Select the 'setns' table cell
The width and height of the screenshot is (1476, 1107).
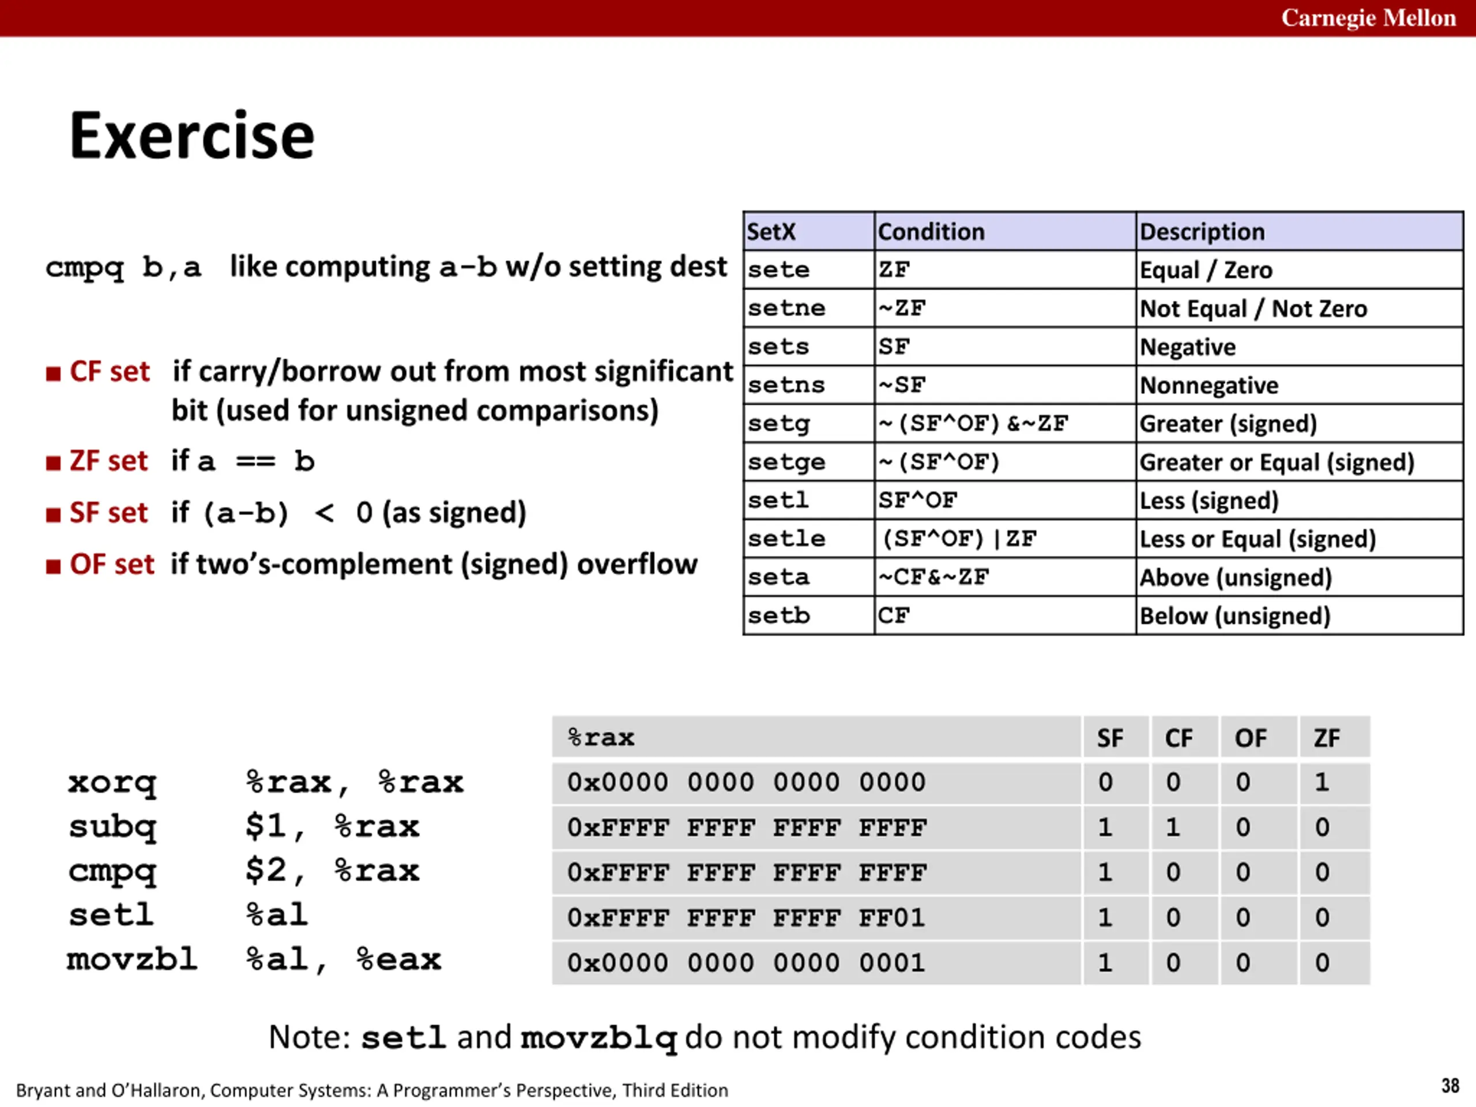coord(808,385)
